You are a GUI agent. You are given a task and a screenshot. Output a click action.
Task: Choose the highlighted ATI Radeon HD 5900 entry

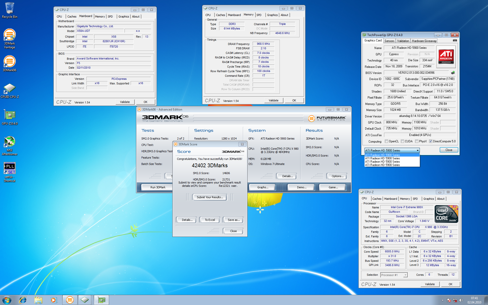pyautogui.click(x=392, y=155)
